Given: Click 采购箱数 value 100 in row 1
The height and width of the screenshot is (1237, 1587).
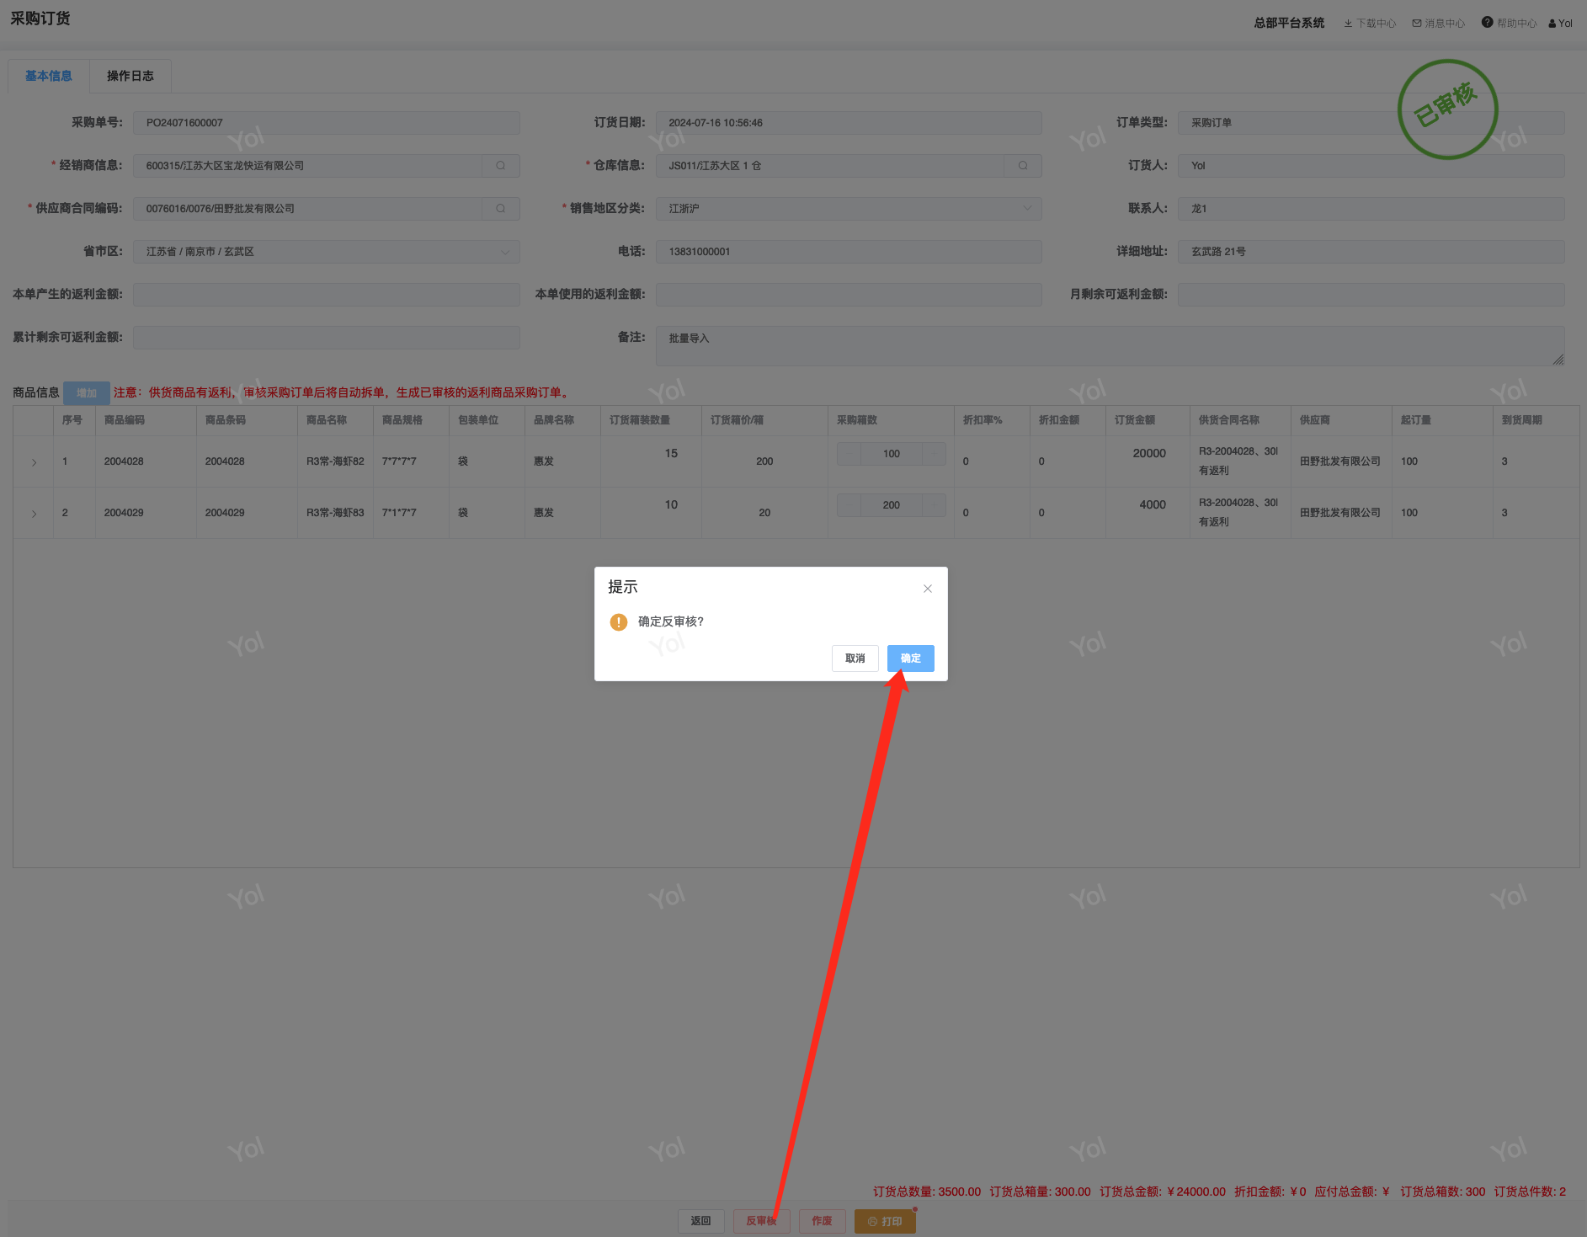Looking at the screenshot, I should pos(892,454).
